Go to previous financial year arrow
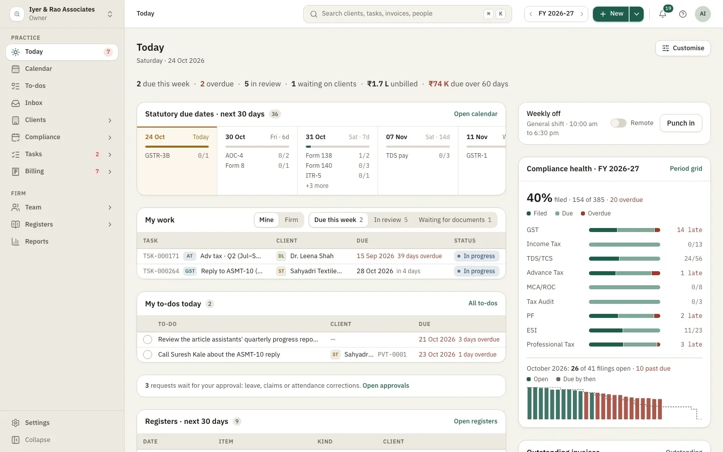This screenshot has height=452, width=723. [531, 14]
